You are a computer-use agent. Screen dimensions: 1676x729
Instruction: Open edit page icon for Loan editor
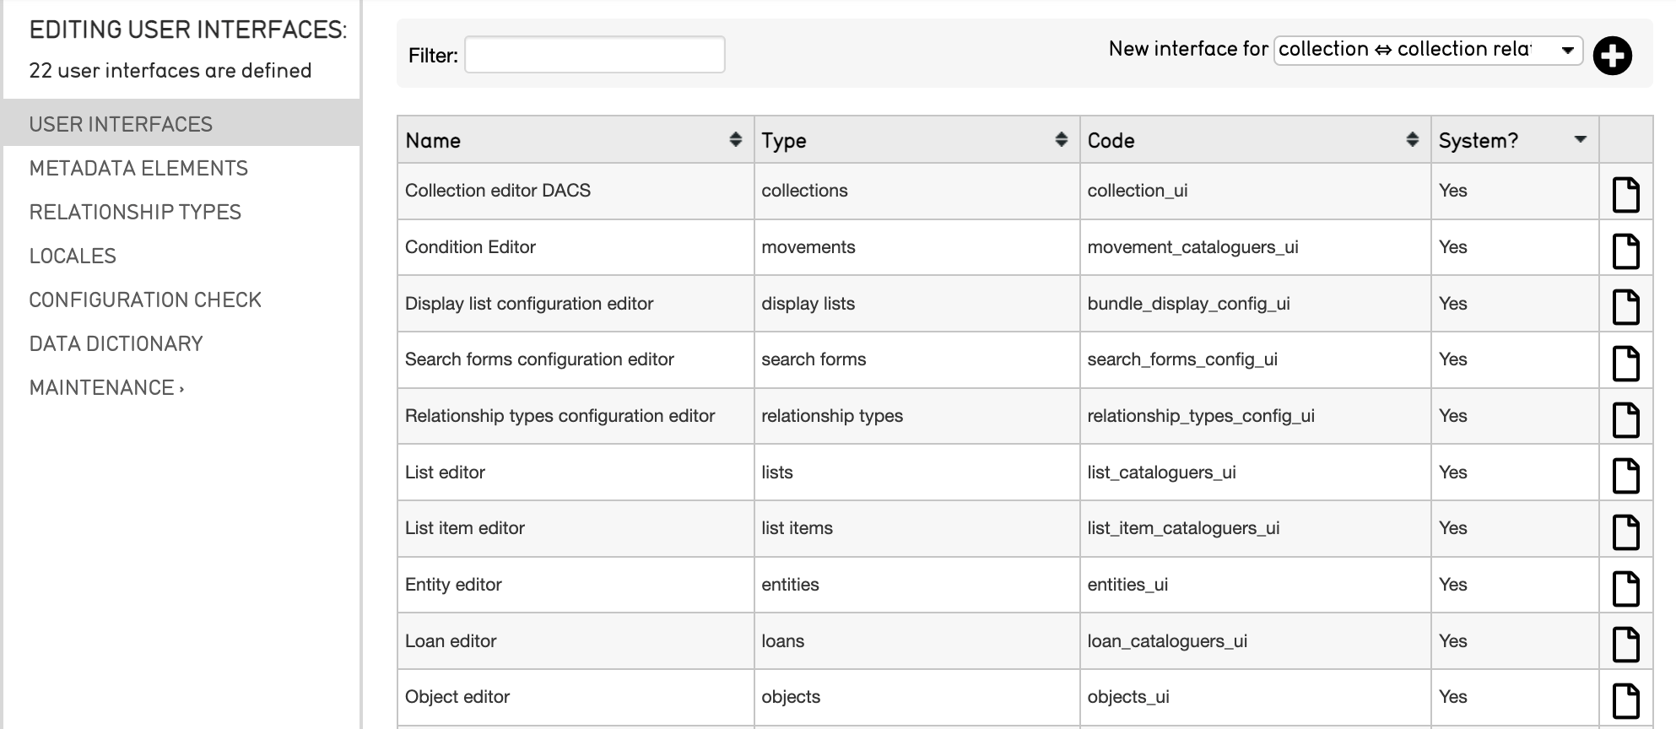(1625, 645)
